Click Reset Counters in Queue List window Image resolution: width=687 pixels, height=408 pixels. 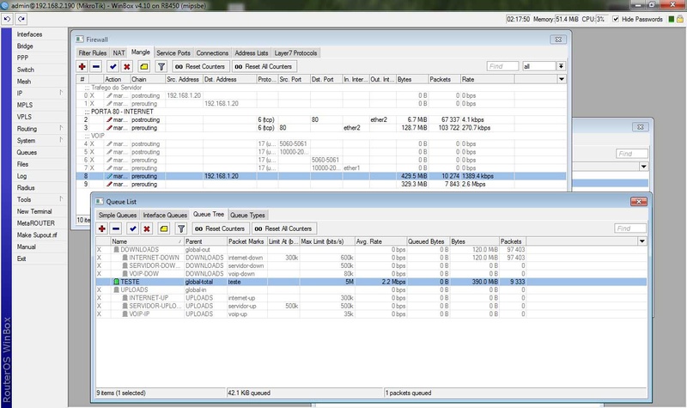point(220,228)
